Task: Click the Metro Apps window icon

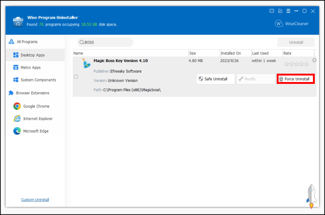Action: tap(16, 68)
